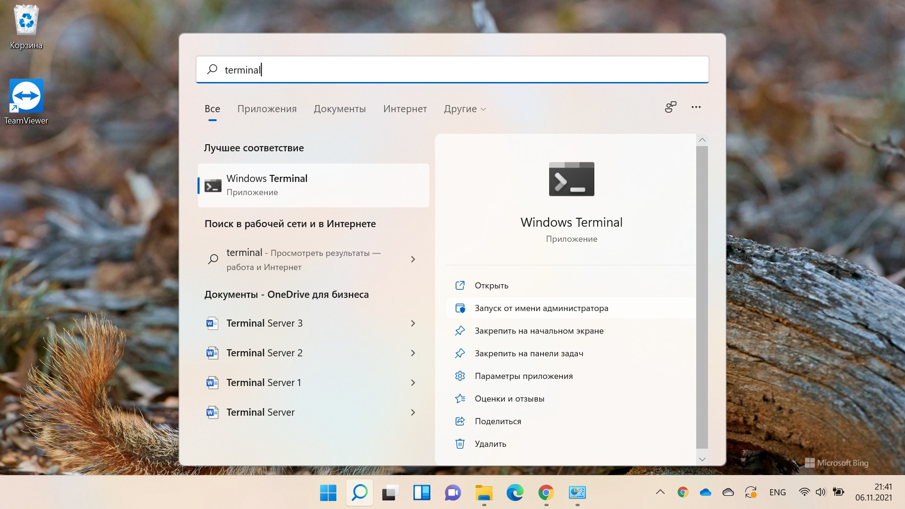
Task: Open Параметры приложения
Action: (x=571, y=376)
